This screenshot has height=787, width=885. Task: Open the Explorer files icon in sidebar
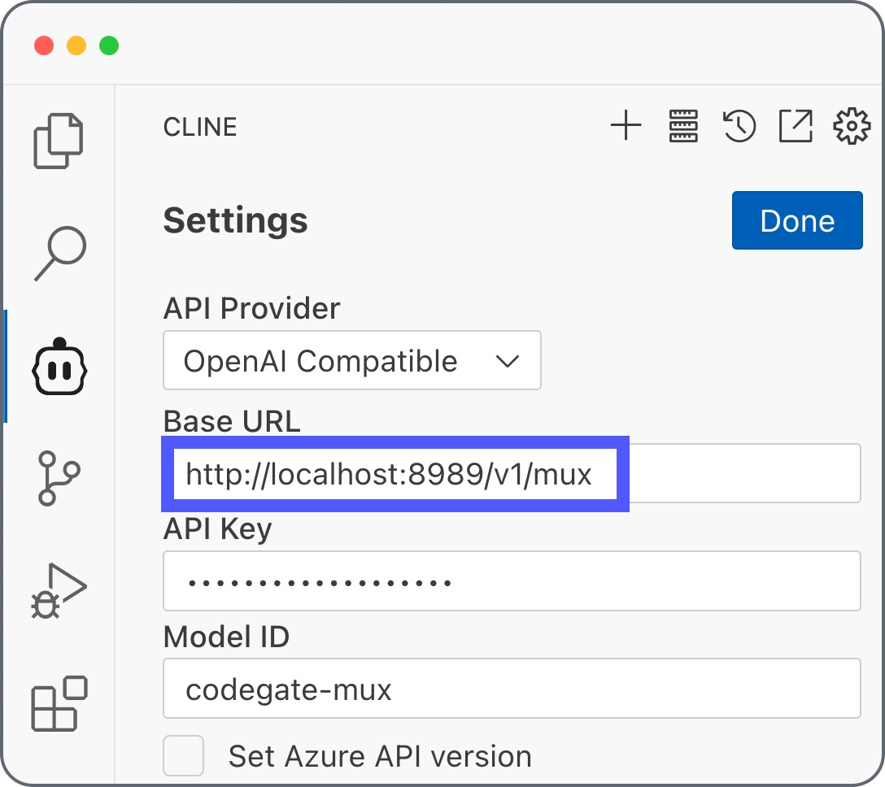pos(58,141)
